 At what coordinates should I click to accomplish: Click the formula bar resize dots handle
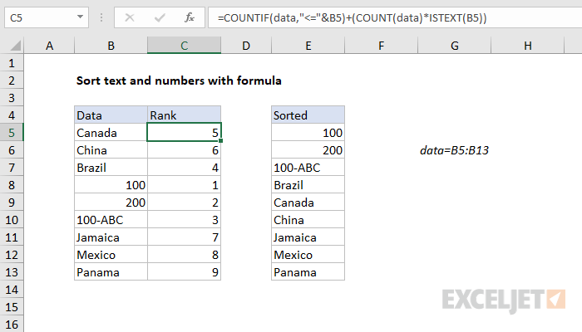[101, 17]
